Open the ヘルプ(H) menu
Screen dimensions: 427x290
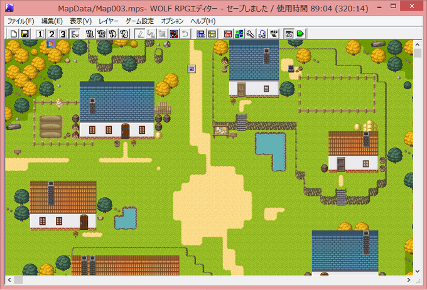tap(203, 21)
